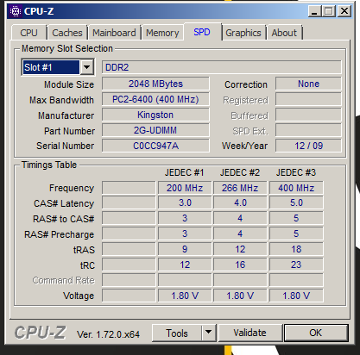This screenshot has width=360, height=355.
Task: Click the tRAS value 18
Action: click(296, 249)
